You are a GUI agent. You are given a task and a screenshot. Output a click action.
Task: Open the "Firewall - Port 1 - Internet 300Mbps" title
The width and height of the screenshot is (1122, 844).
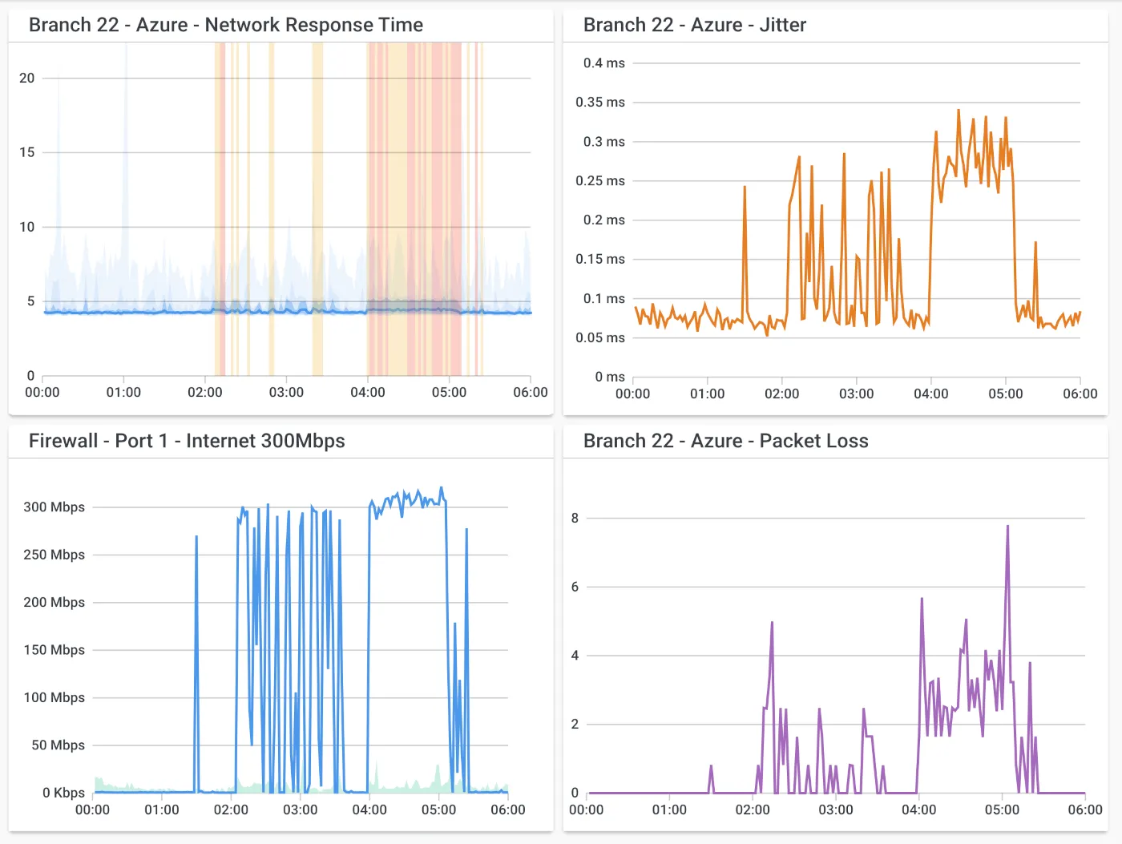coord(187,441)
